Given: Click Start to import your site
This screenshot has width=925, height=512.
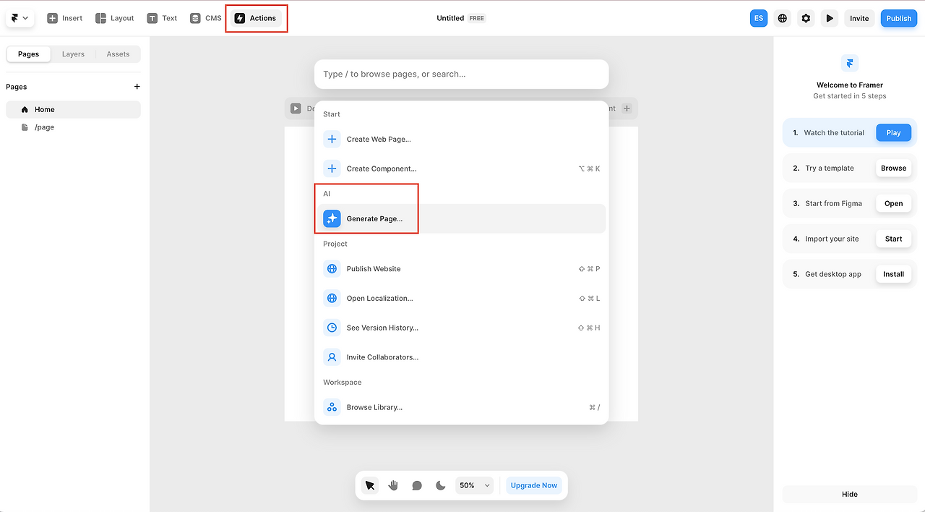Looking at the screenshot, I should click(x=894, y=239).
